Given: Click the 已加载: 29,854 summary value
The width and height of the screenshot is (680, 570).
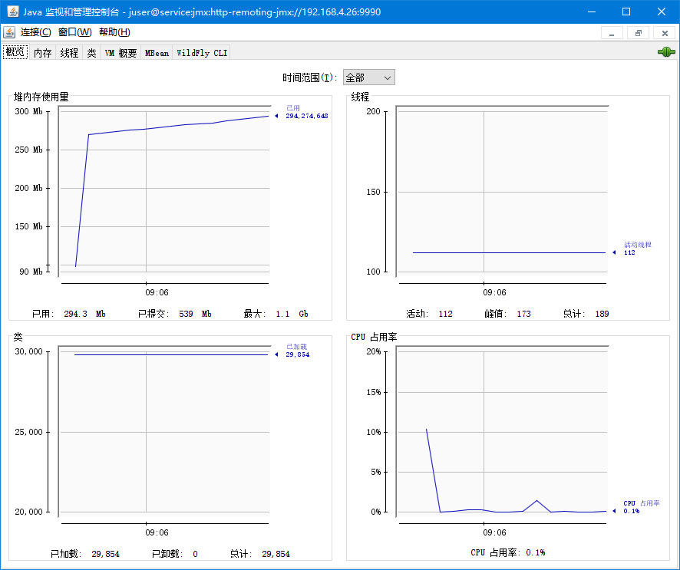Looking at the screenshot, I should click(x=85, y=554).
